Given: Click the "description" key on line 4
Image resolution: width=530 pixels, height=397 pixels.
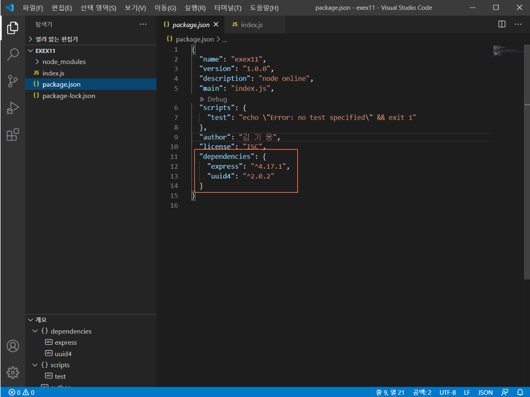Looking at the screenshot, I should coord(224,78).
